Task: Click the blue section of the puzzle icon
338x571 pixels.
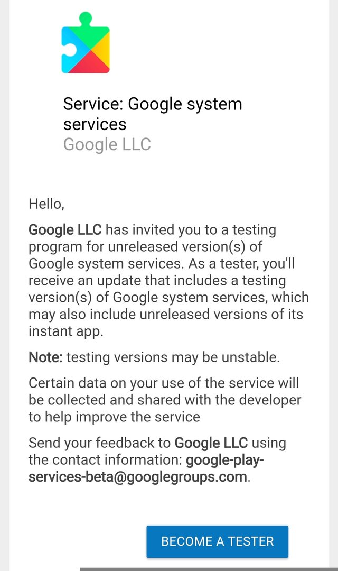Action: [69, 56]
